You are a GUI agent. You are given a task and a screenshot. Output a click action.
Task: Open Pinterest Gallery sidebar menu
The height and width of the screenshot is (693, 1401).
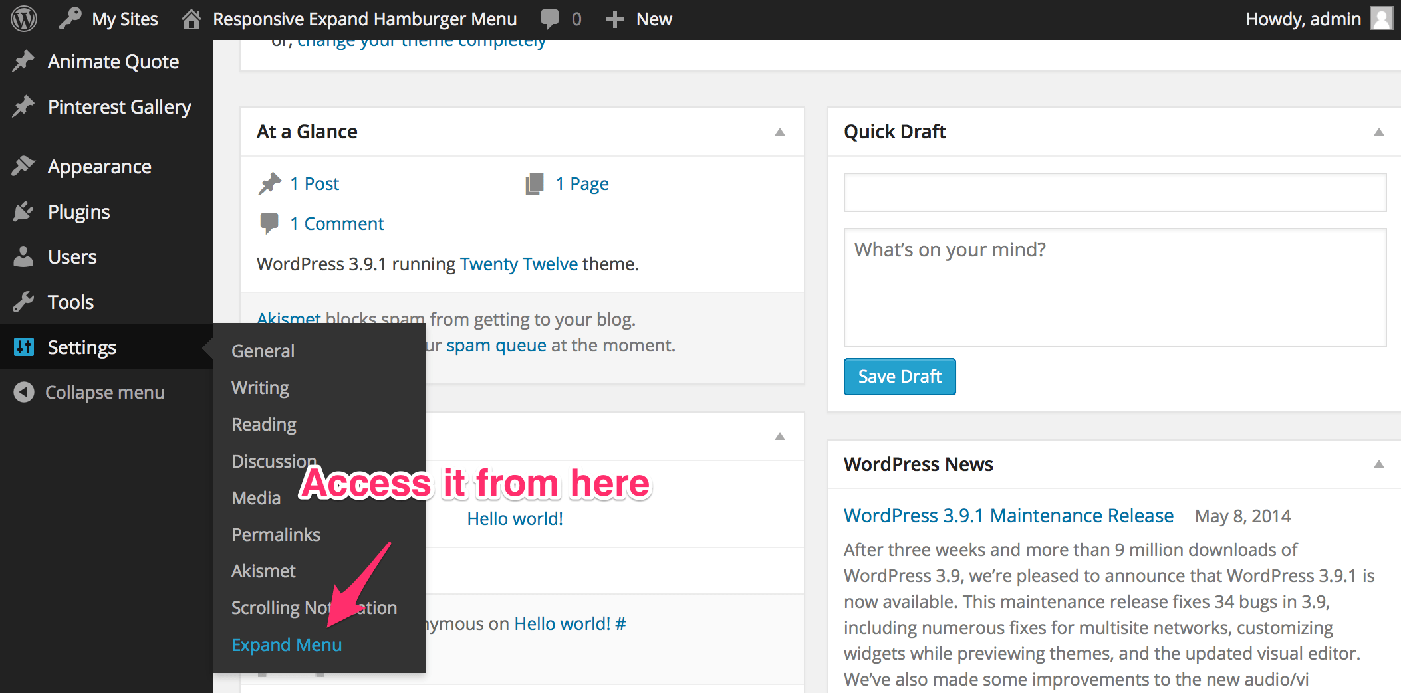(x=120, y=106)
